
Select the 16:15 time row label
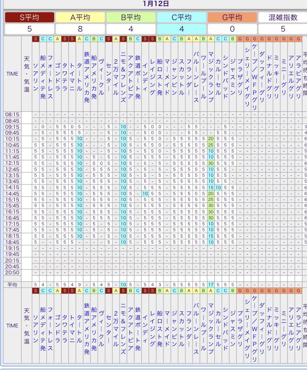pos(12,212)
